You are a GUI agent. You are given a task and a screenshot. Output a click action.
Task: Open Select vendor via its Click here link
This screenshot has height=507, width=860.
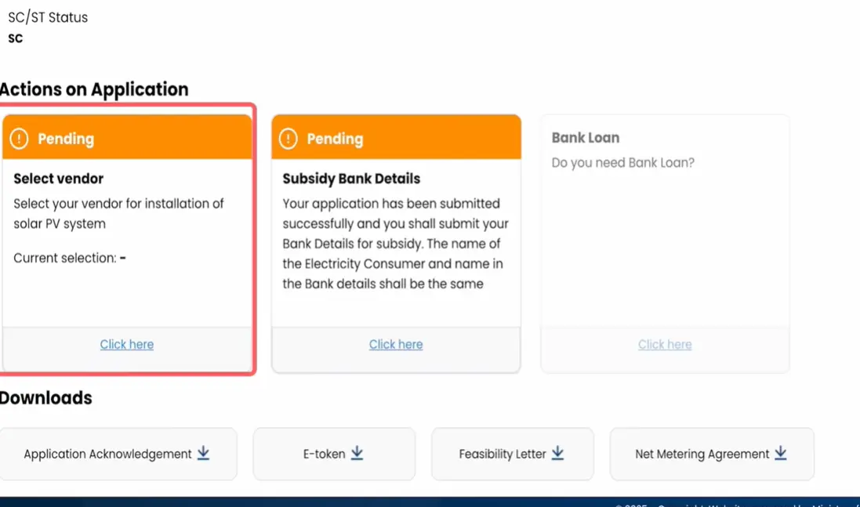pos(127,344)
